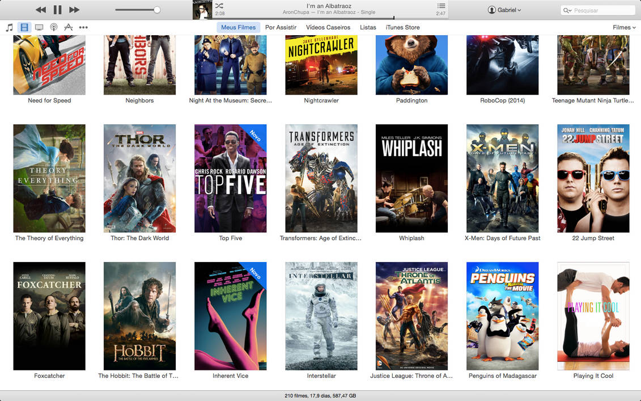Viewport: 641px width, 401px height.
Task: Switch to TV Shows library icon
Action: coord(39,27)
